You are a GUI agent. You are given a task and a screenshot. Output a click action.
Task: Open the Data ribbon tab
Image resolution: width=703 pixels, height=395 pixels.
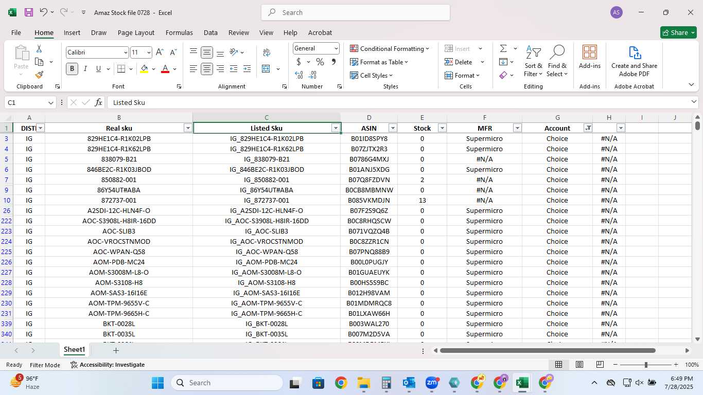210,32
